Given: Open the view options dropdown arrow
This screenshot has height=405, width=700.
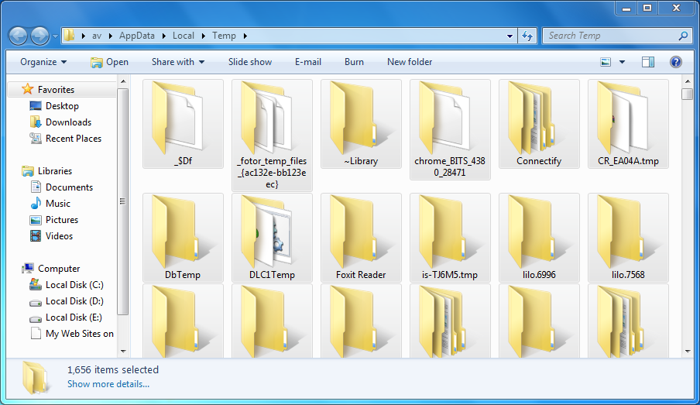Looking at the screenshot, I should click(622, 62).
